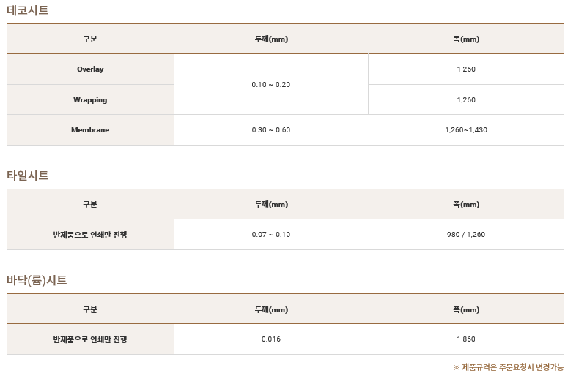This screenshot has width=587, height=381.
Task: Click the 980 / 1,260 width cell
Action: pyautogui.click(x=466, y=234)
